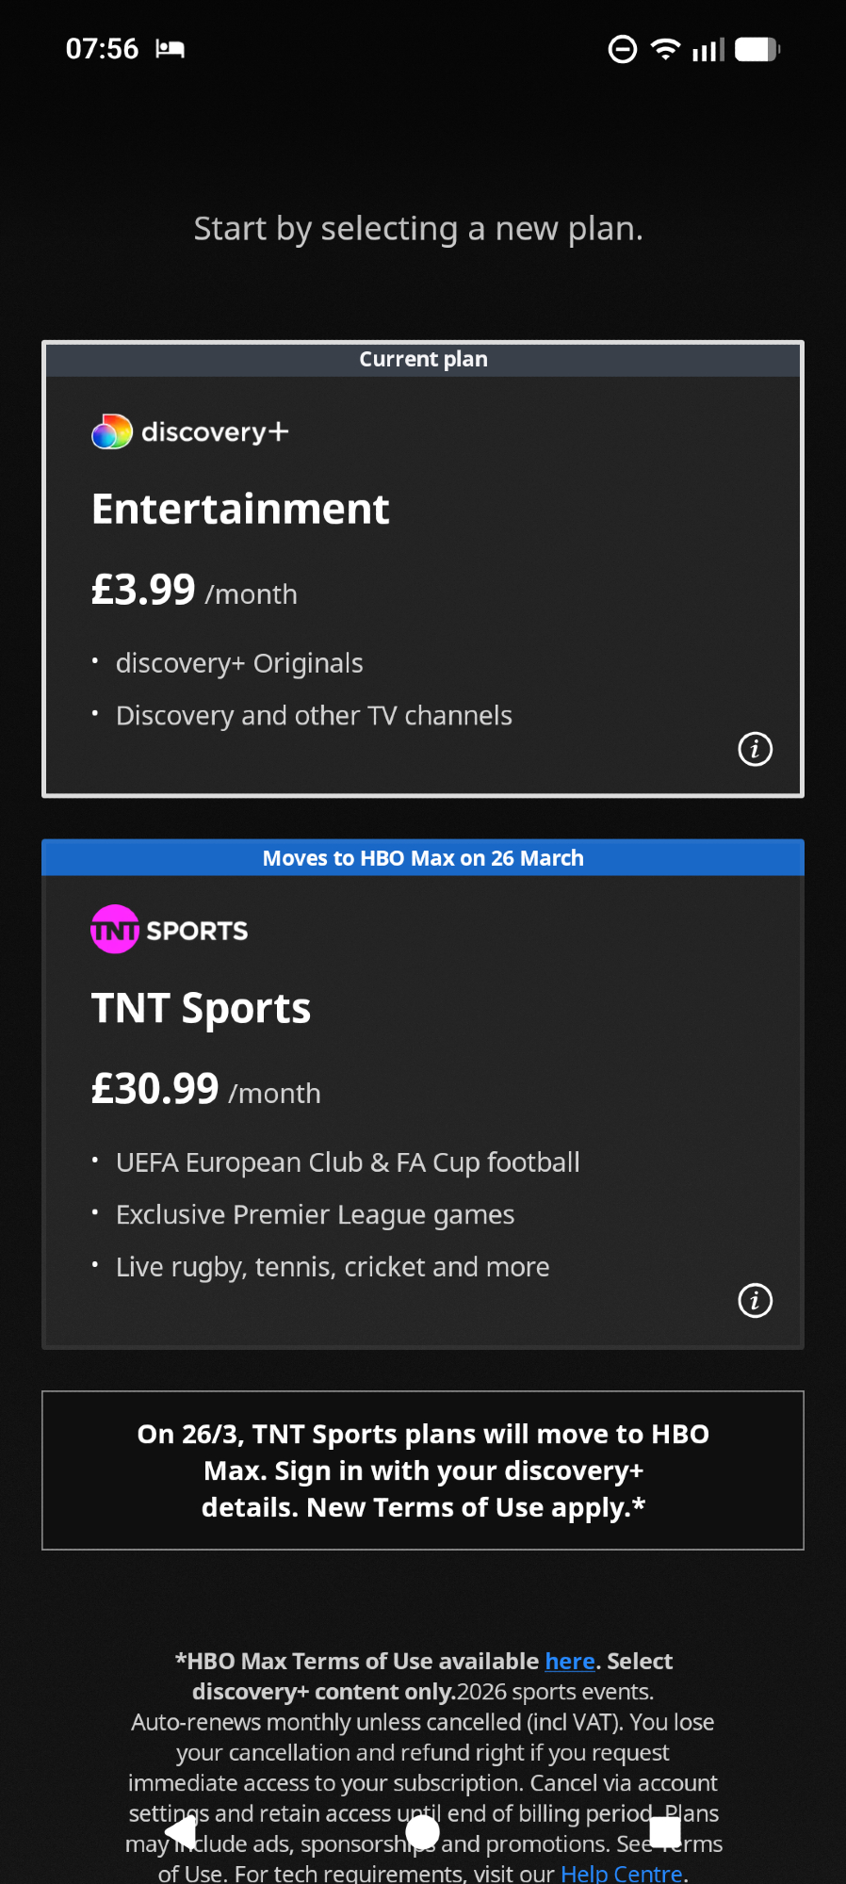Tap the bed sleep mode status icon
The width and height of the screenshot is (846, 1884).
[x=171, y=49]
